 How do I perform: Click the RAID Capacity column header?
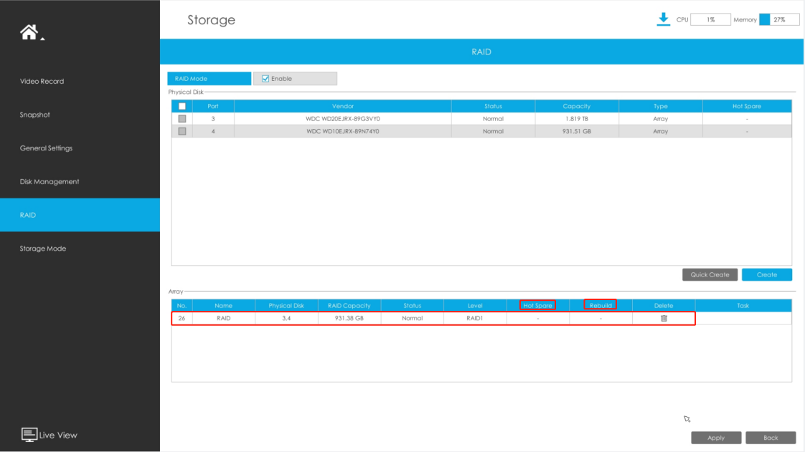tap(349, 305)
